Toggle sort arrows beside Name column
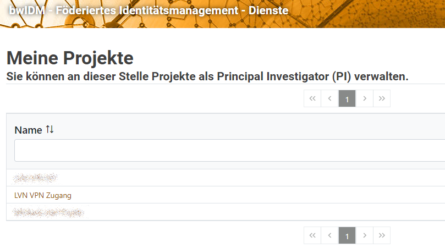This screenshot has width=445, height=248. coord(50,130)
